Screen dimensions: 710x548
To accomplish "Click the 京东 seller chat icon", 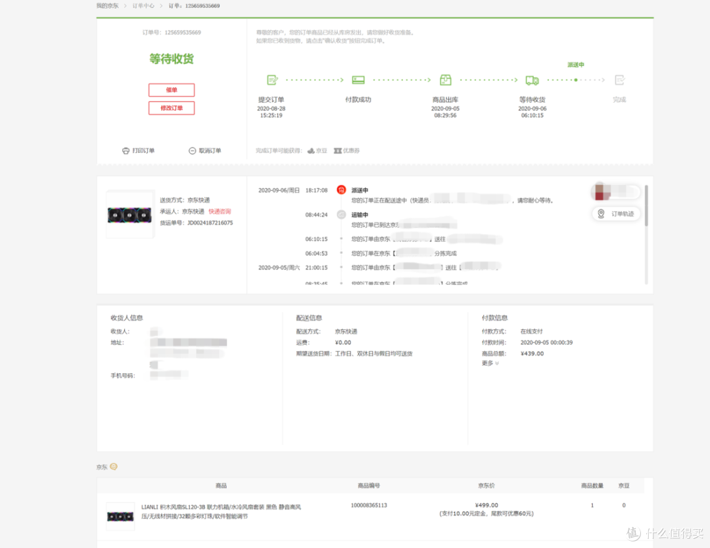I will (114, 467).
